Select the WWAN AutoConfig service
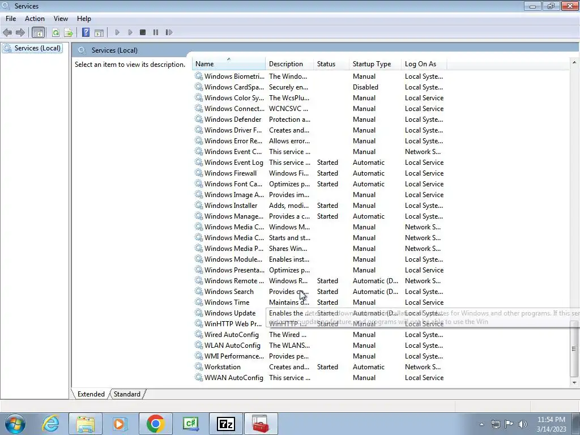 point(234,378)
